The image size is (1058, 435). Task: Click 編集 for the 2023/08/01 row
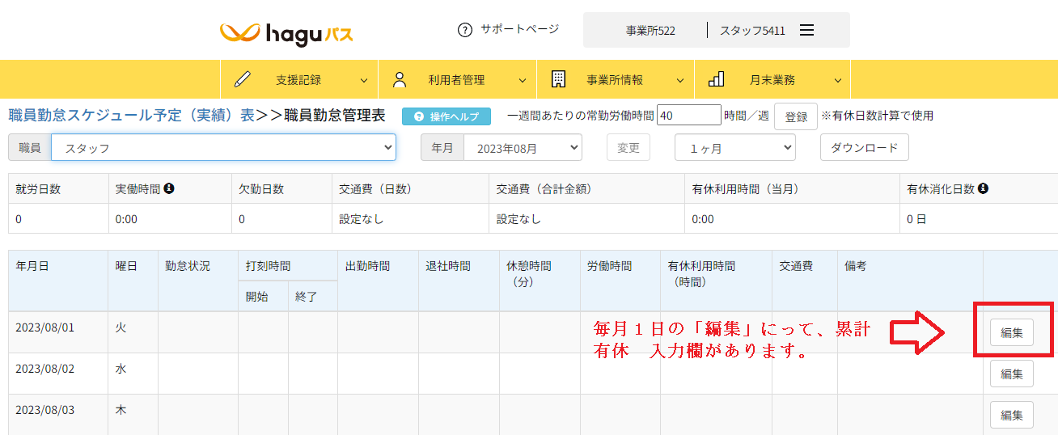pyautogui.click(x=1011, y=332)
